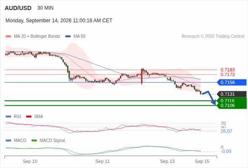Click the Sep 11 date axis marker
This screenshot has height=168, width=248.
click(102, 161)
